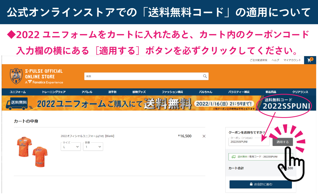Open the ユニフォーム menu
Image resolution: width=318 pixels, height=196 pixels.
(18, 92)
